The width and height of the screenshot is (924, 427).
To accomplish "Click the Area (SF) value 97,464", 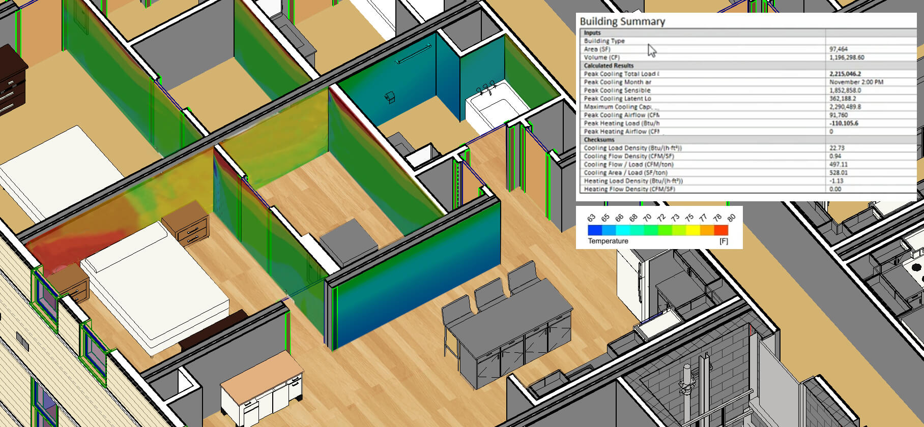I will 839,49.
